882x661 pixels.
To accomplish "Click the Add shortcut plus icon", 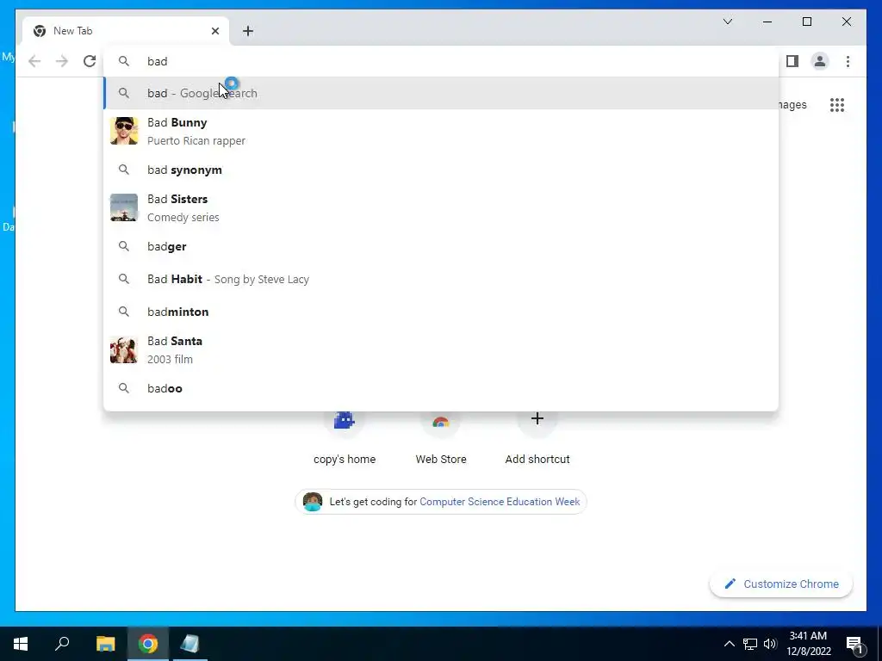I will coord(537,419).
